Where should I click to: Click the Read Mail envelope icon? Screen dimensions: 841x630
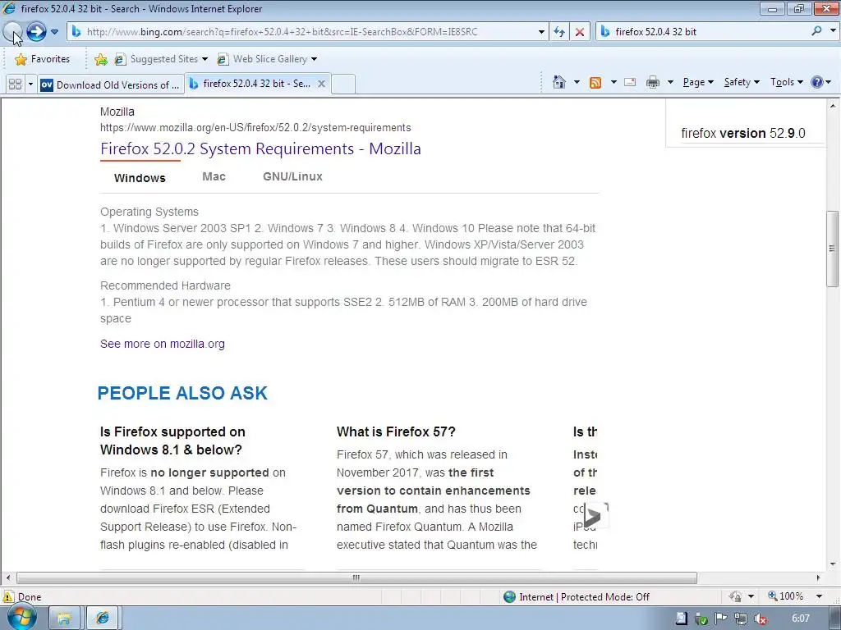[630, 82]
